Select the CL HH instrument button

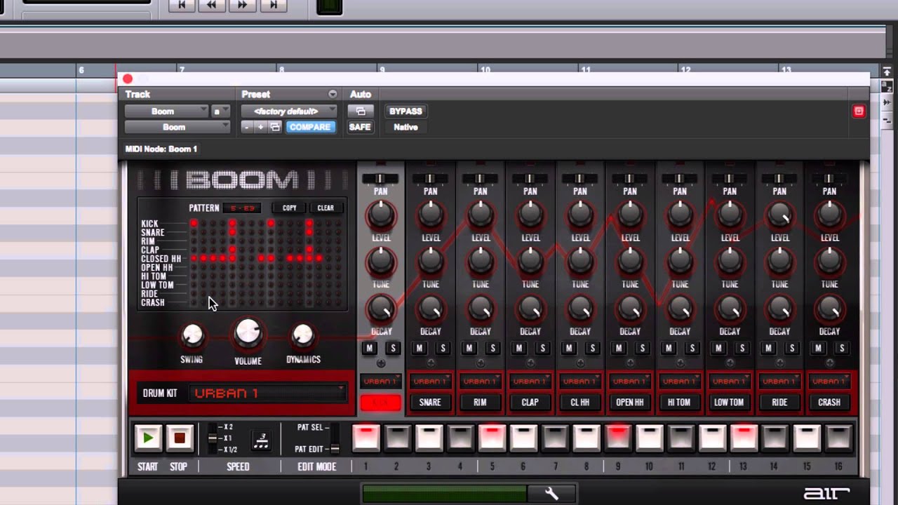pyautogui.click(x=580, y=403)
